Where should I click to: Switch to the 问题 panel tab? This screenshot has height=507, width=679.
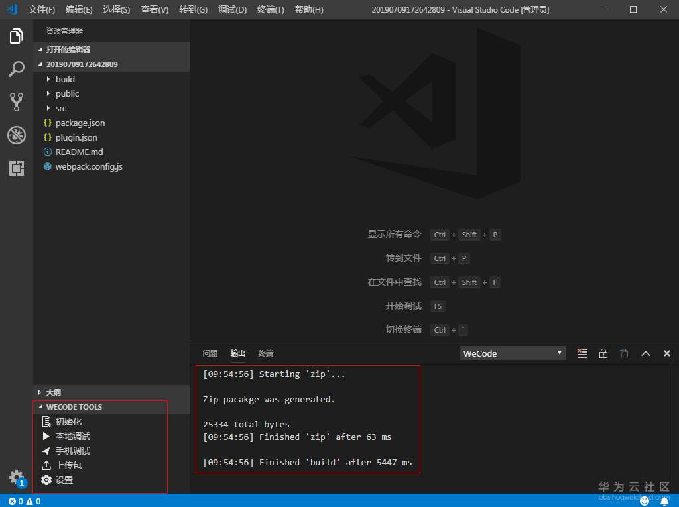pyautogui.click(x=210, y=353)
